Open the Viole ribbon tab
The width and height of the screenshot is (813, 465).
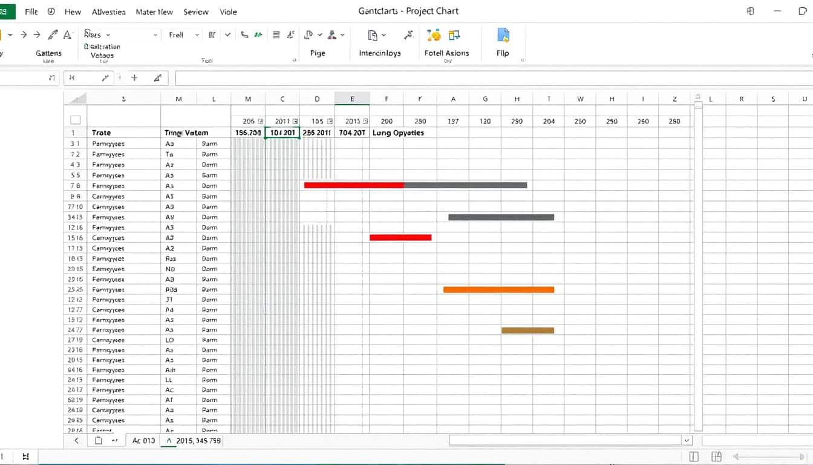(229, 12)
